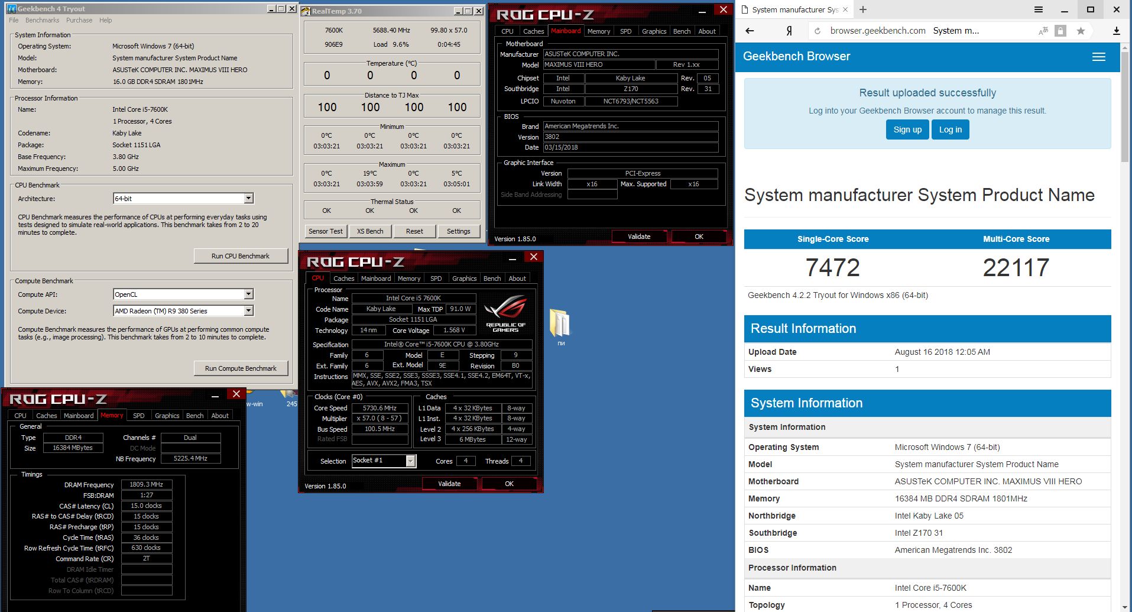Open the Purchase menu in Geekbench

pyautogui.click(x=79, y=20)
